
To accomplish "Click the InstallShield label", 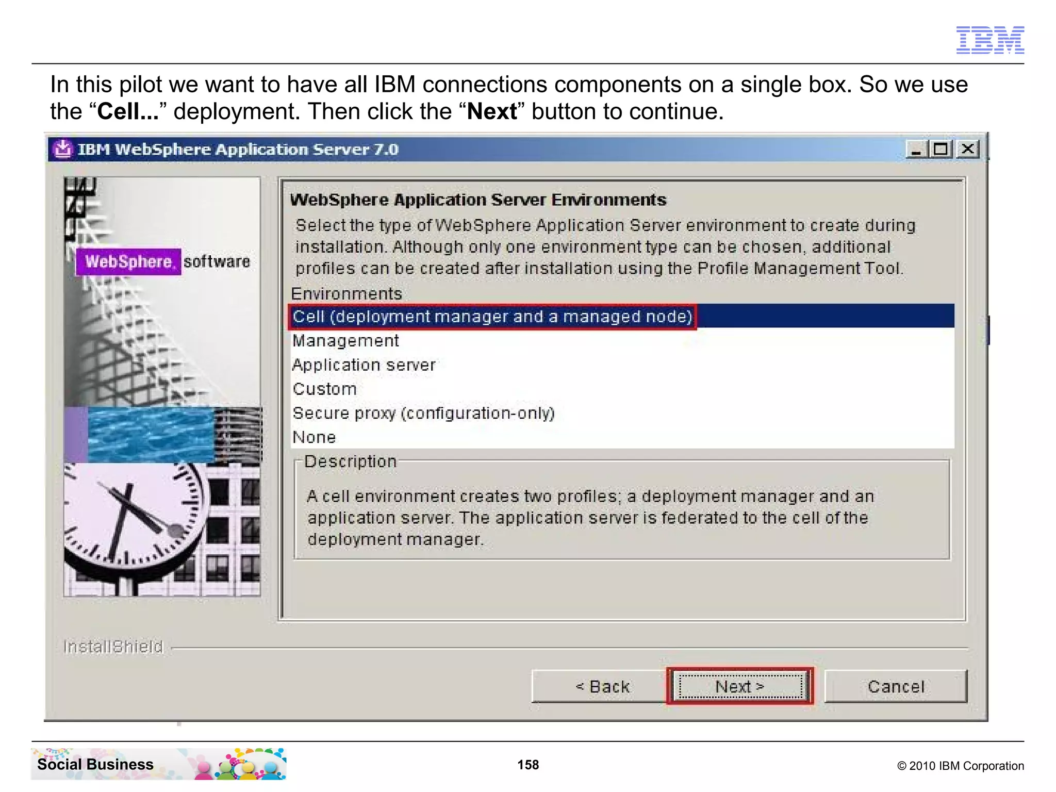I will click(113, 646).
